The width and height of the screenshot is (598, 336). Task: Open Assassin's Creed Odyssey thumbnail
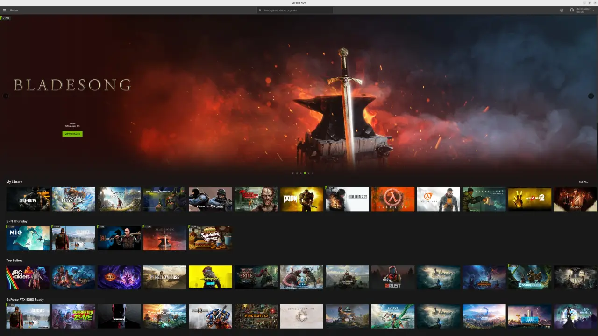[x=119, y=199]
